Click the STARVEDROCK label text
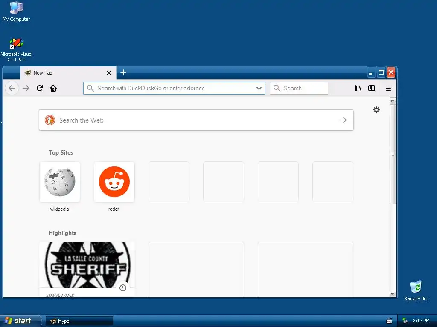437x327 pixels. coord(60,295)
